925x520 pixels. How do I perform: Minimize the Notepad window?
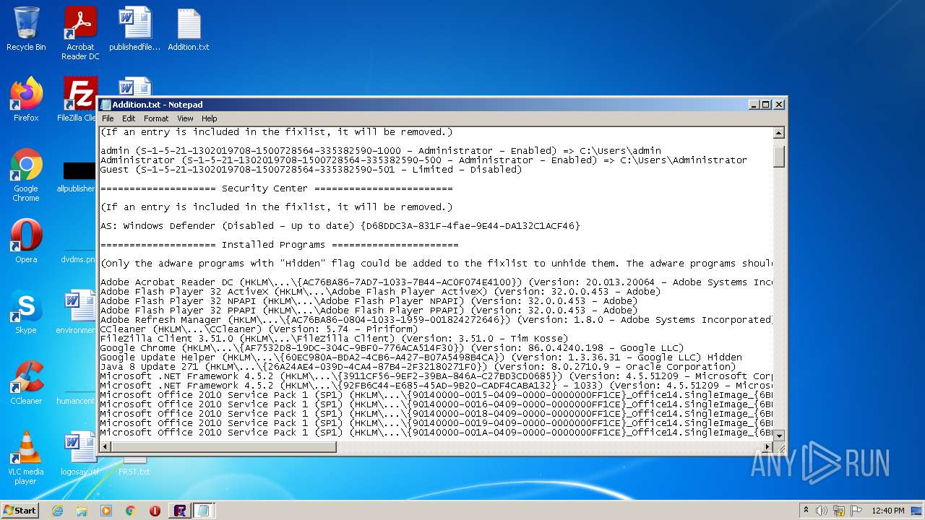[x=754, y=105]
